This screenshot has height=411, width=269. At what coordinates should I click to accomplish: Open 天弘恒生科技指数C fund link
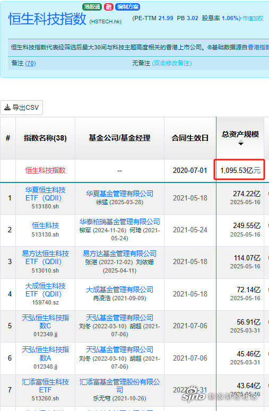coord(45,321)
